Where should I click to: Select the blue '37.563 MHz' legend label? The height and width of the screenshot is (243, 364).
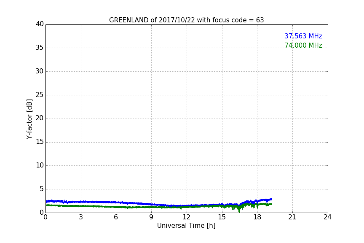click(303, 36)
